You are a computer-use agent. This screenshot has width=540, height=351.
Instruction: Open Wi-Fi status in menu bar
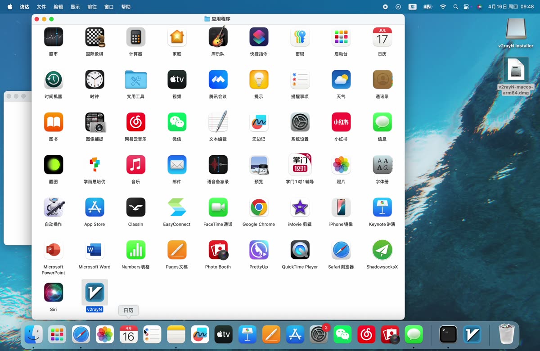tap(443, 7)
